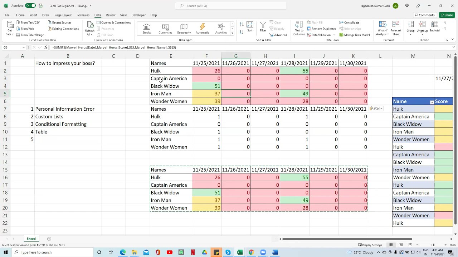The image size is (458, 257).
Task: Click the Comments button
Action: click(424, 15)
